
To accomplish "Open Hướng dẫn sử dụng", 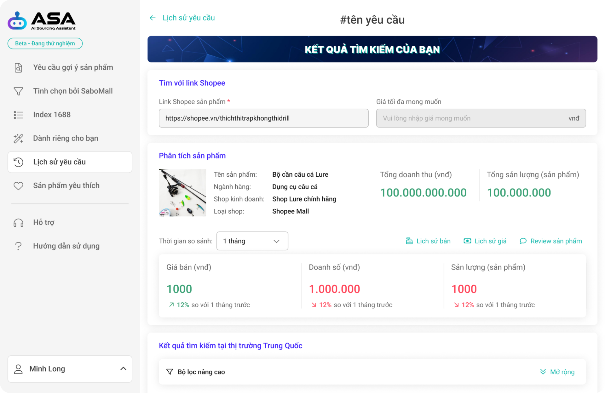I will [x=66, y=246].
